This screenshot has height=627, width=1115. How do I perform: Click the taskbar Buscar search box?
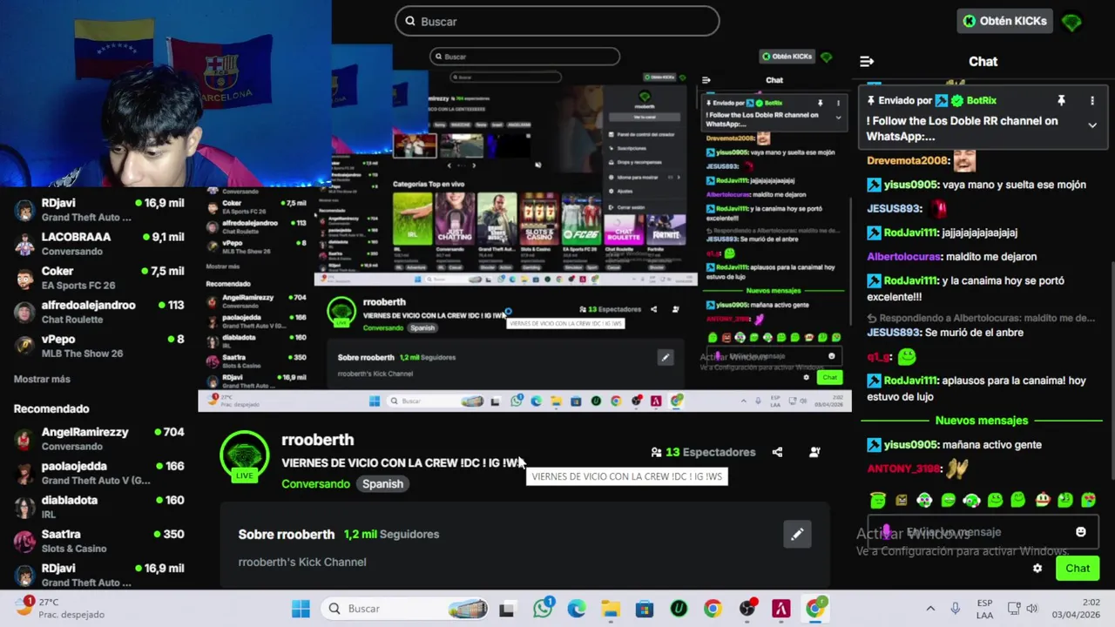pyautogui.click(x=405, y=609)
